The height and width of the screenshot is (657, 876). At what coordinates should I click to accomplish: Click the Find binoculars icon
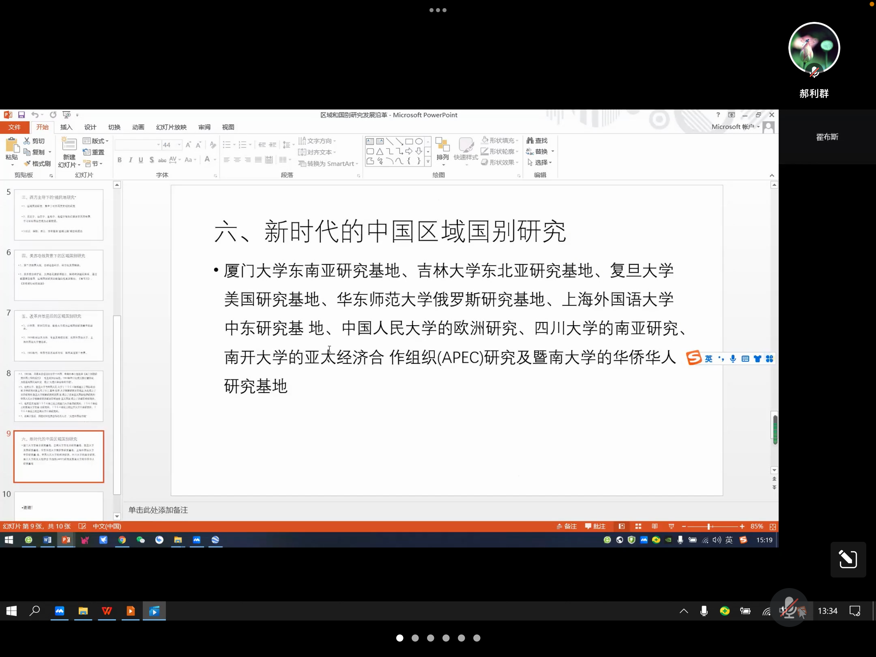click(530, 140)
